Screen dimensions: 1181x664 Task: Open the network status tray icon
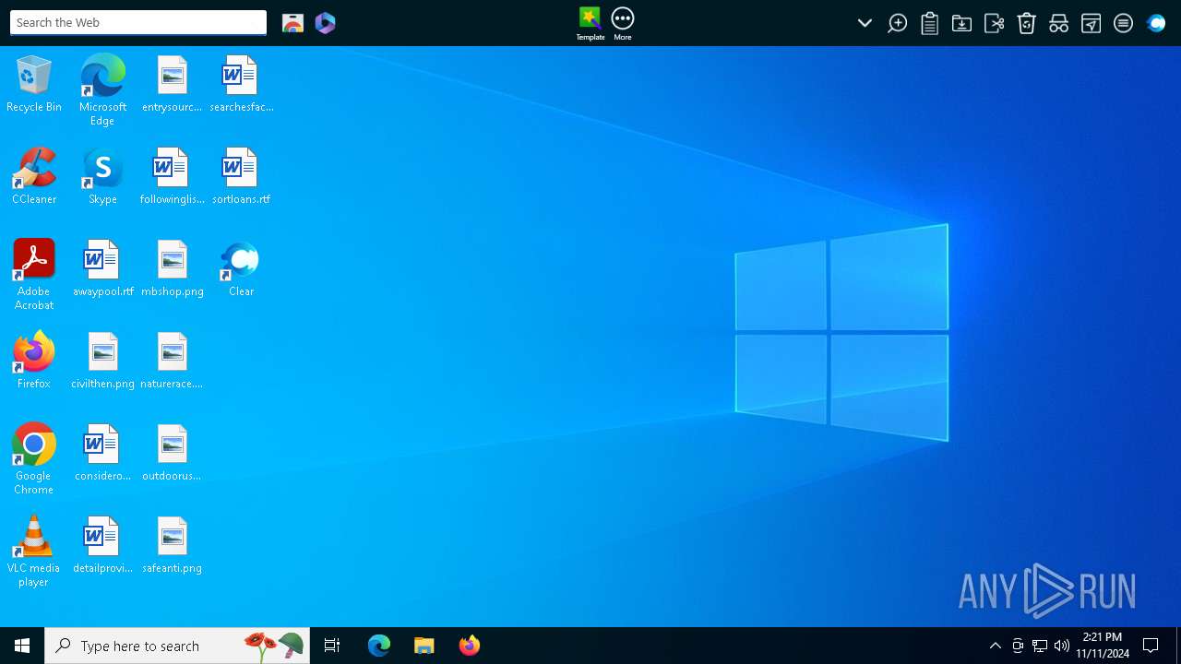point(1040,646)
